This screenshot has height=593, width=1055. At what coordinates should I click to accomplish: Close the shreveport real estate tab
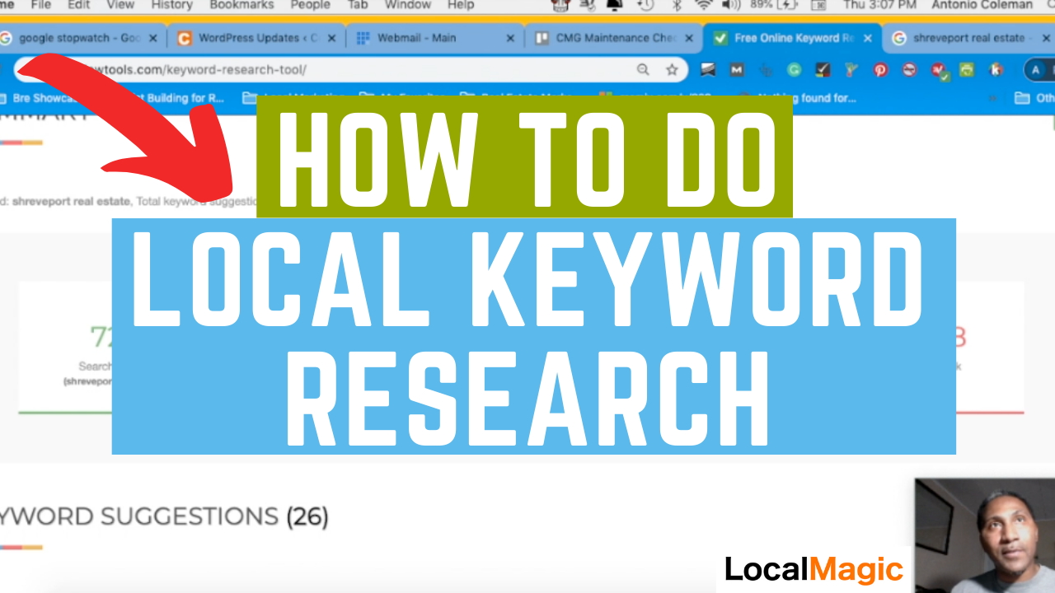click(x=1045, y=38)
